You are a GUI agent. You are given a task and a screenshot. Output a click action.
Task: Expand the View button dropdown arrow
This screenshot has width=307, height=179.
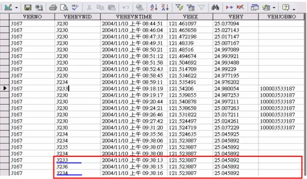pyautogui.click(x=16, y=8)
